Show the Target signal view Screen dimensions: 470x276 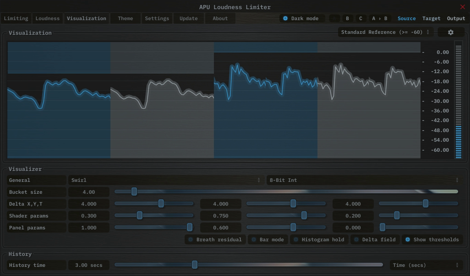(x=431, y=19)
